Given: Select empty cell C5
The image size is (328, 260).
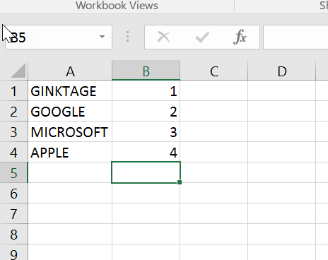Looking at the screenshot, I should [x=214, y=172].
